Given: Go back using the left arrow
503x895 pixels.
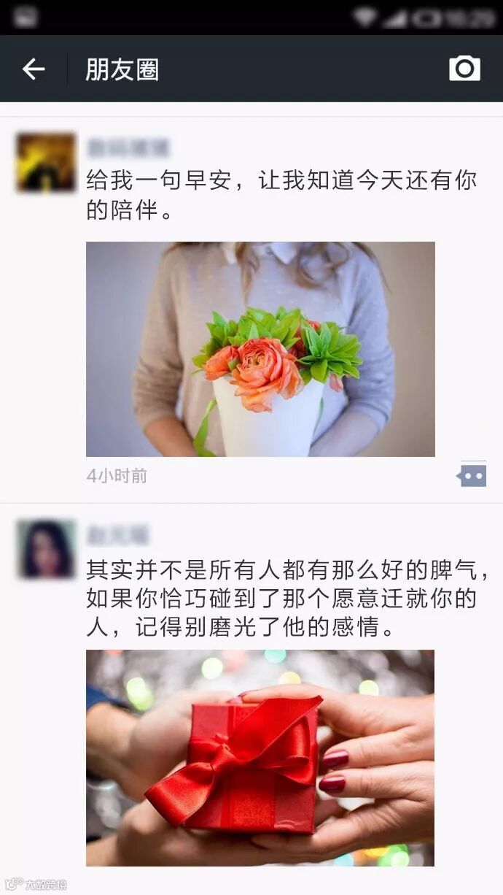Looking at the screenshot, I should pyautogui.click(x=34, y=69).
